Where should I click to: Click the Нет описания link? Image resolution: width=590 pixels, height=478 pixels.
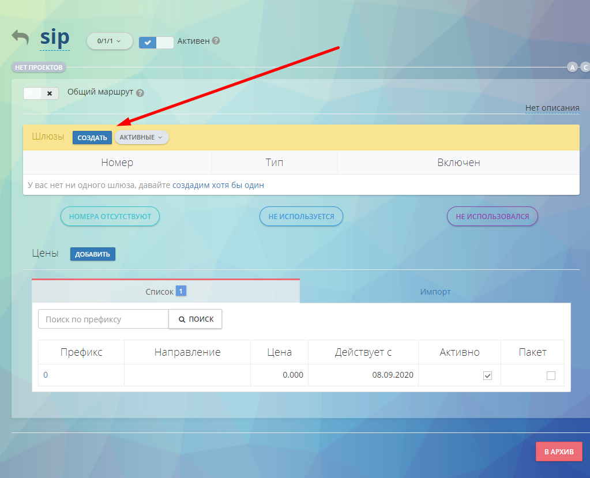(552, 108)
